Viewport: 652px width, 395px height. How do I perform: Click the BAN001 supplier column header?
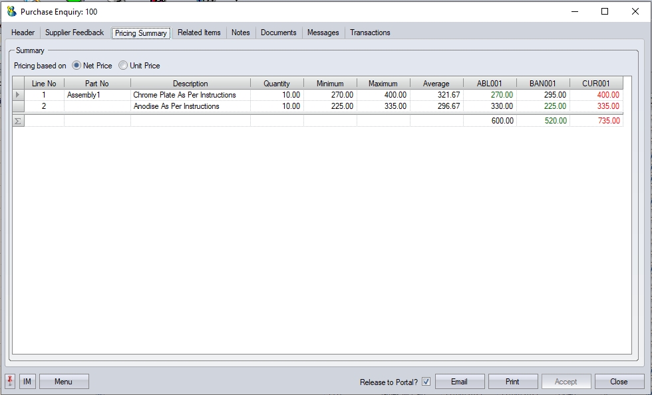point(543,84)
